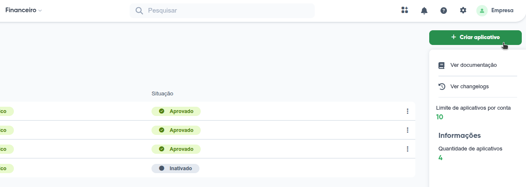Click the Empresa user avatar icon
526x187 pixels.
coord(482,11)
